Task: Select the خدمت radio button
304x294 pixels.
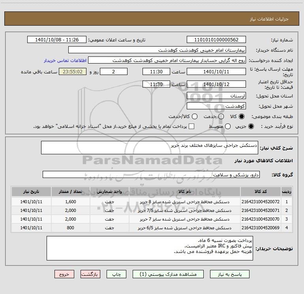Action: pyautogui.click(x=221, y=116)
